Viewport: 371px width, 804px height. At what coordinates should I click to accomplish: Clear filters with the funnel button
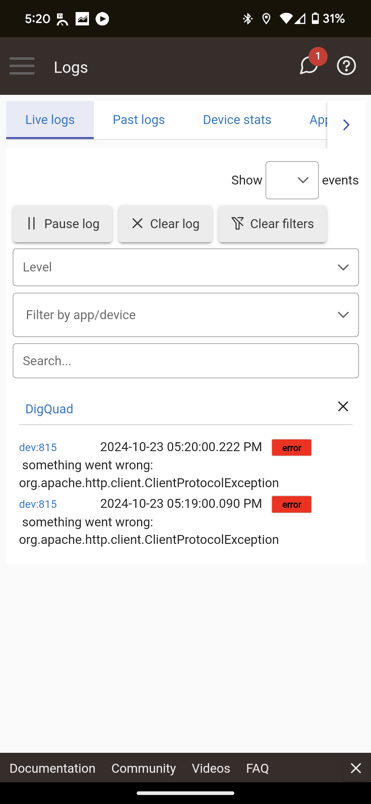[x=272, y=224]
